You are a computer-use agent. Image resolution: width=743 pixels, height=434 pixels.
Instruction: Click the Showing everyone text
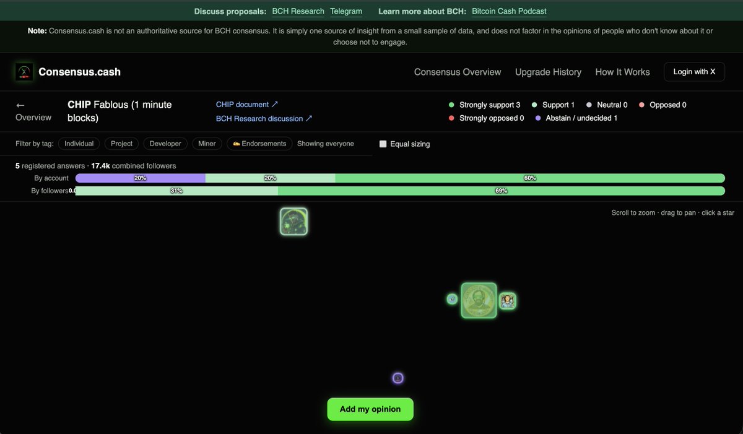pos(326,144)
